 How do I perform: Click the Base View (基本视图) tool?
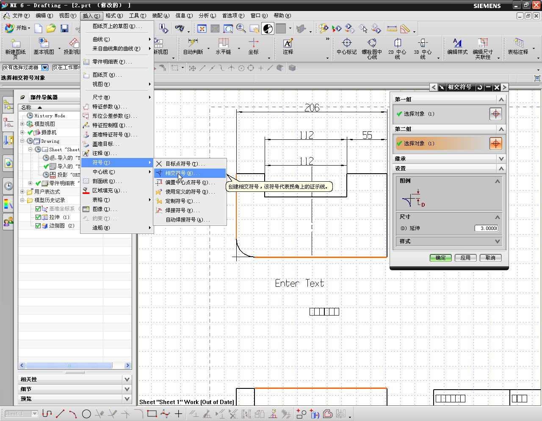[44, 47]
